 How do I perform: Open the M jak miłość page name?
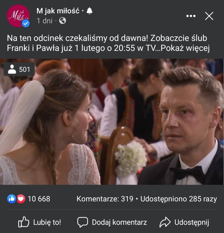58,11
